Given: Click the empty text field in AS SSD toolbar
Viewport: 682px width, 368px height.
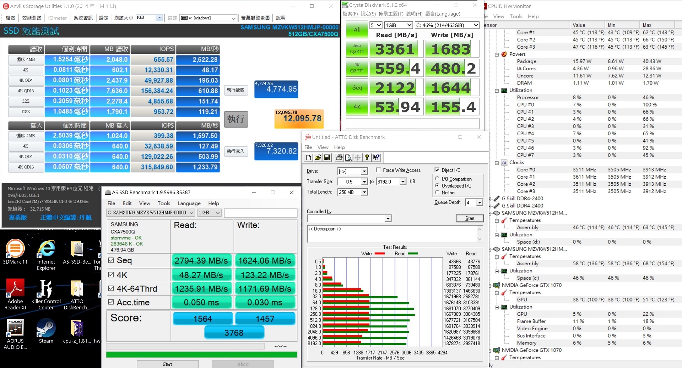Looking at the screenshot, I should coord(260,213).
